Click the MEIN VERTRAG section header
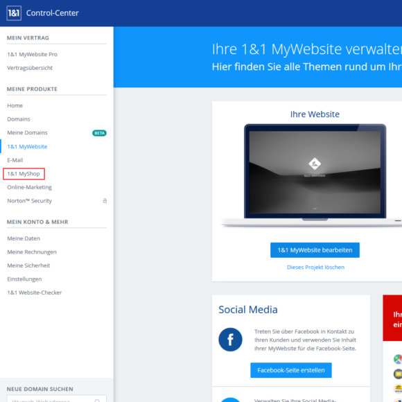The width and height of the screenshot is (402, 402). pyautogui.click(x=28, y=38)
